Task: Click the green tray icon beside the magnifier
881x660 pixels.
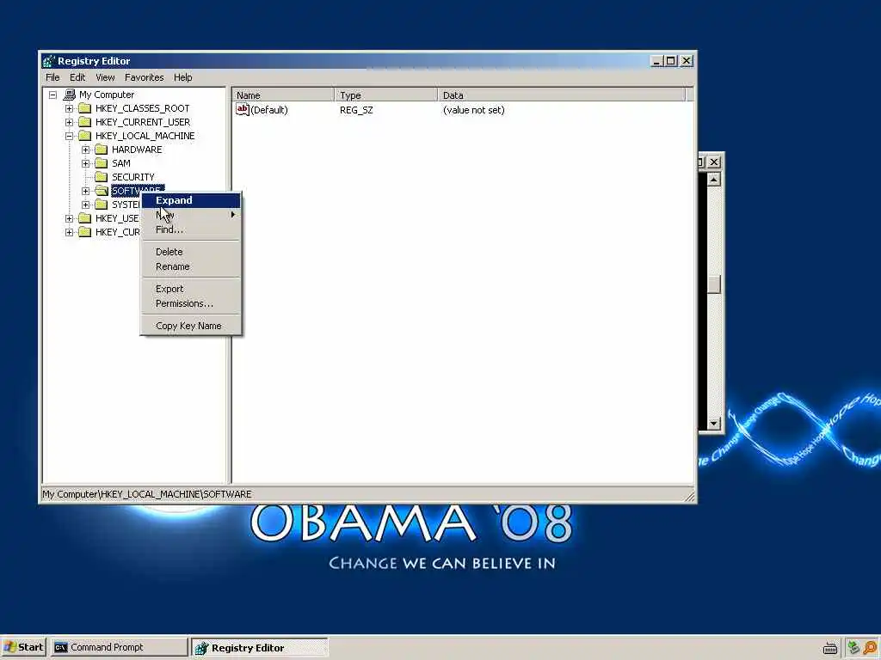Action: [x=853, y=648]
